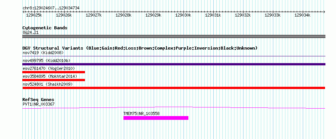Click the 129029k ruler tick label
The image size is (336, 139).
coord(153,15)
